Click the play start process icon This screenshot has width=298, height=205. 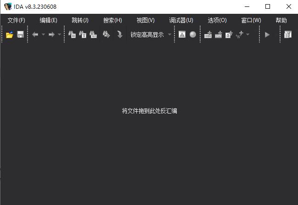pyautogui.click(x=267, y=34)
